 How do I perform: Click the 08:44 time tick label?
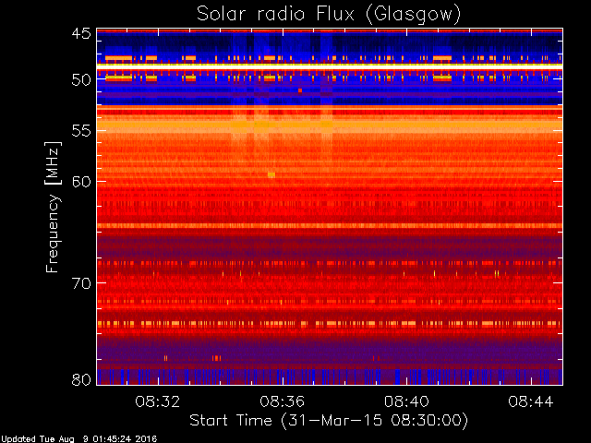(531, 401)
